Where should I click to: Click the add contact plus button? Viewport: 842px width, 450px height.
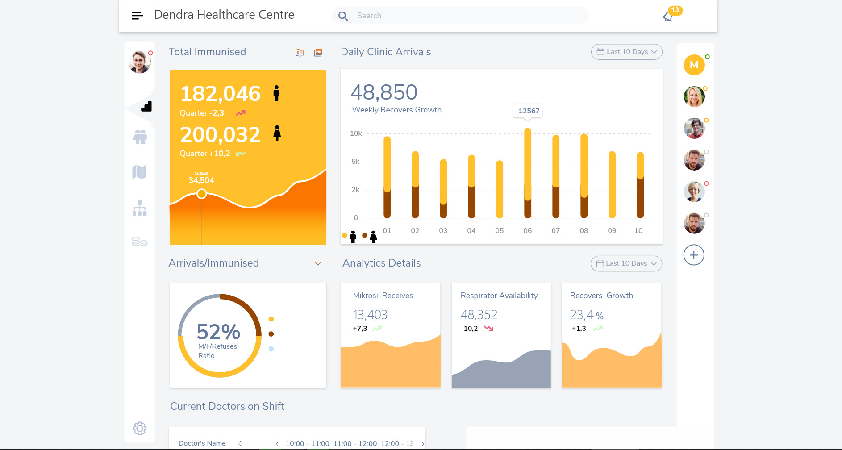[694, 255]
